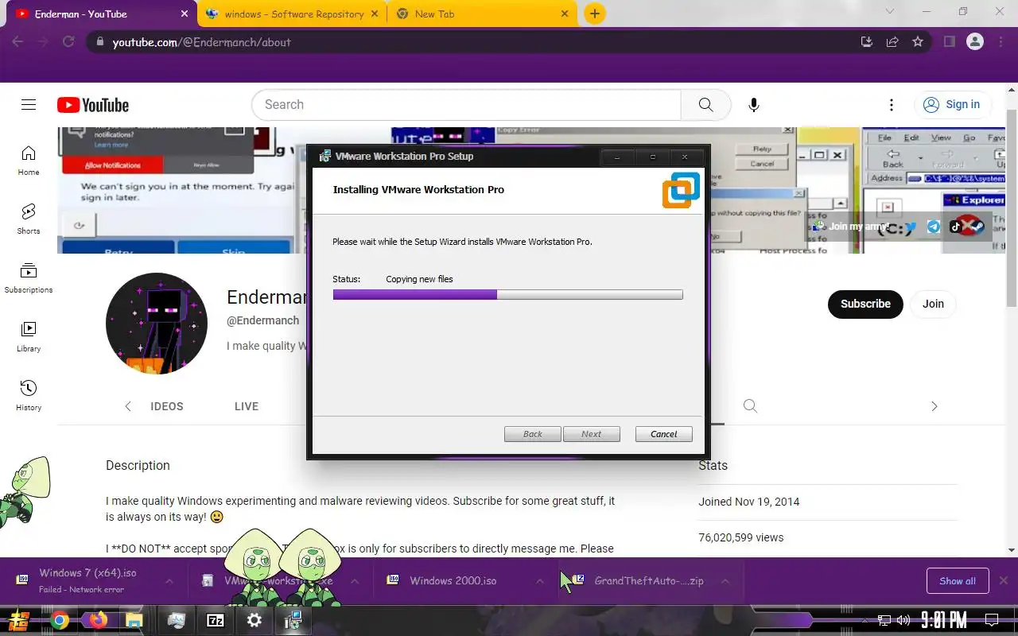This screenshot has width=1018, height=636.
Task: Click Sign in on YouTube
Action: click(x=952, y=104)
